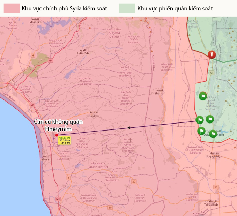Click the red bomb marker icon
Viewport: 237px width, 216px height.
pos(210,54)
